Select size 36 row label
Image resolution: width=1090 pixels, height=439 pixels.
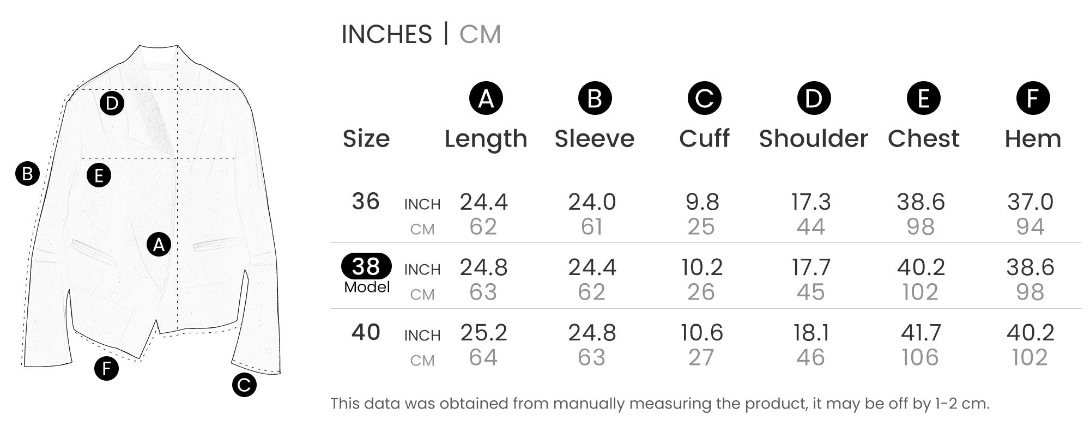coord(366,202)
